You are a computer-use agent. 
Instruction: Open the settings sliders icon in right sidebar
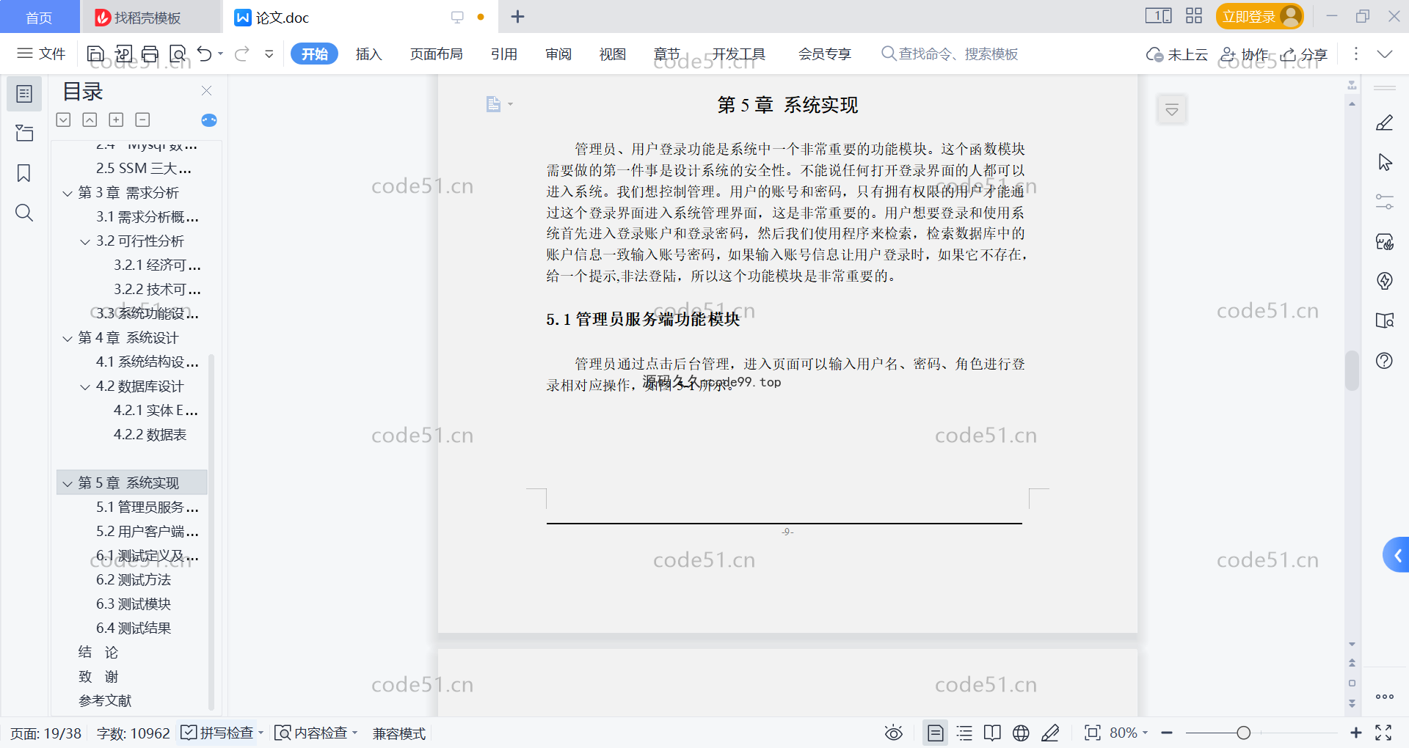pyautogui.click(x=1385, y=202)
